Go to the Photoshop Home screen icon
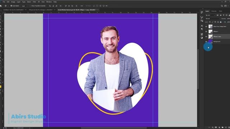Viewport: 230px width, 129px height. pos(1,6)
